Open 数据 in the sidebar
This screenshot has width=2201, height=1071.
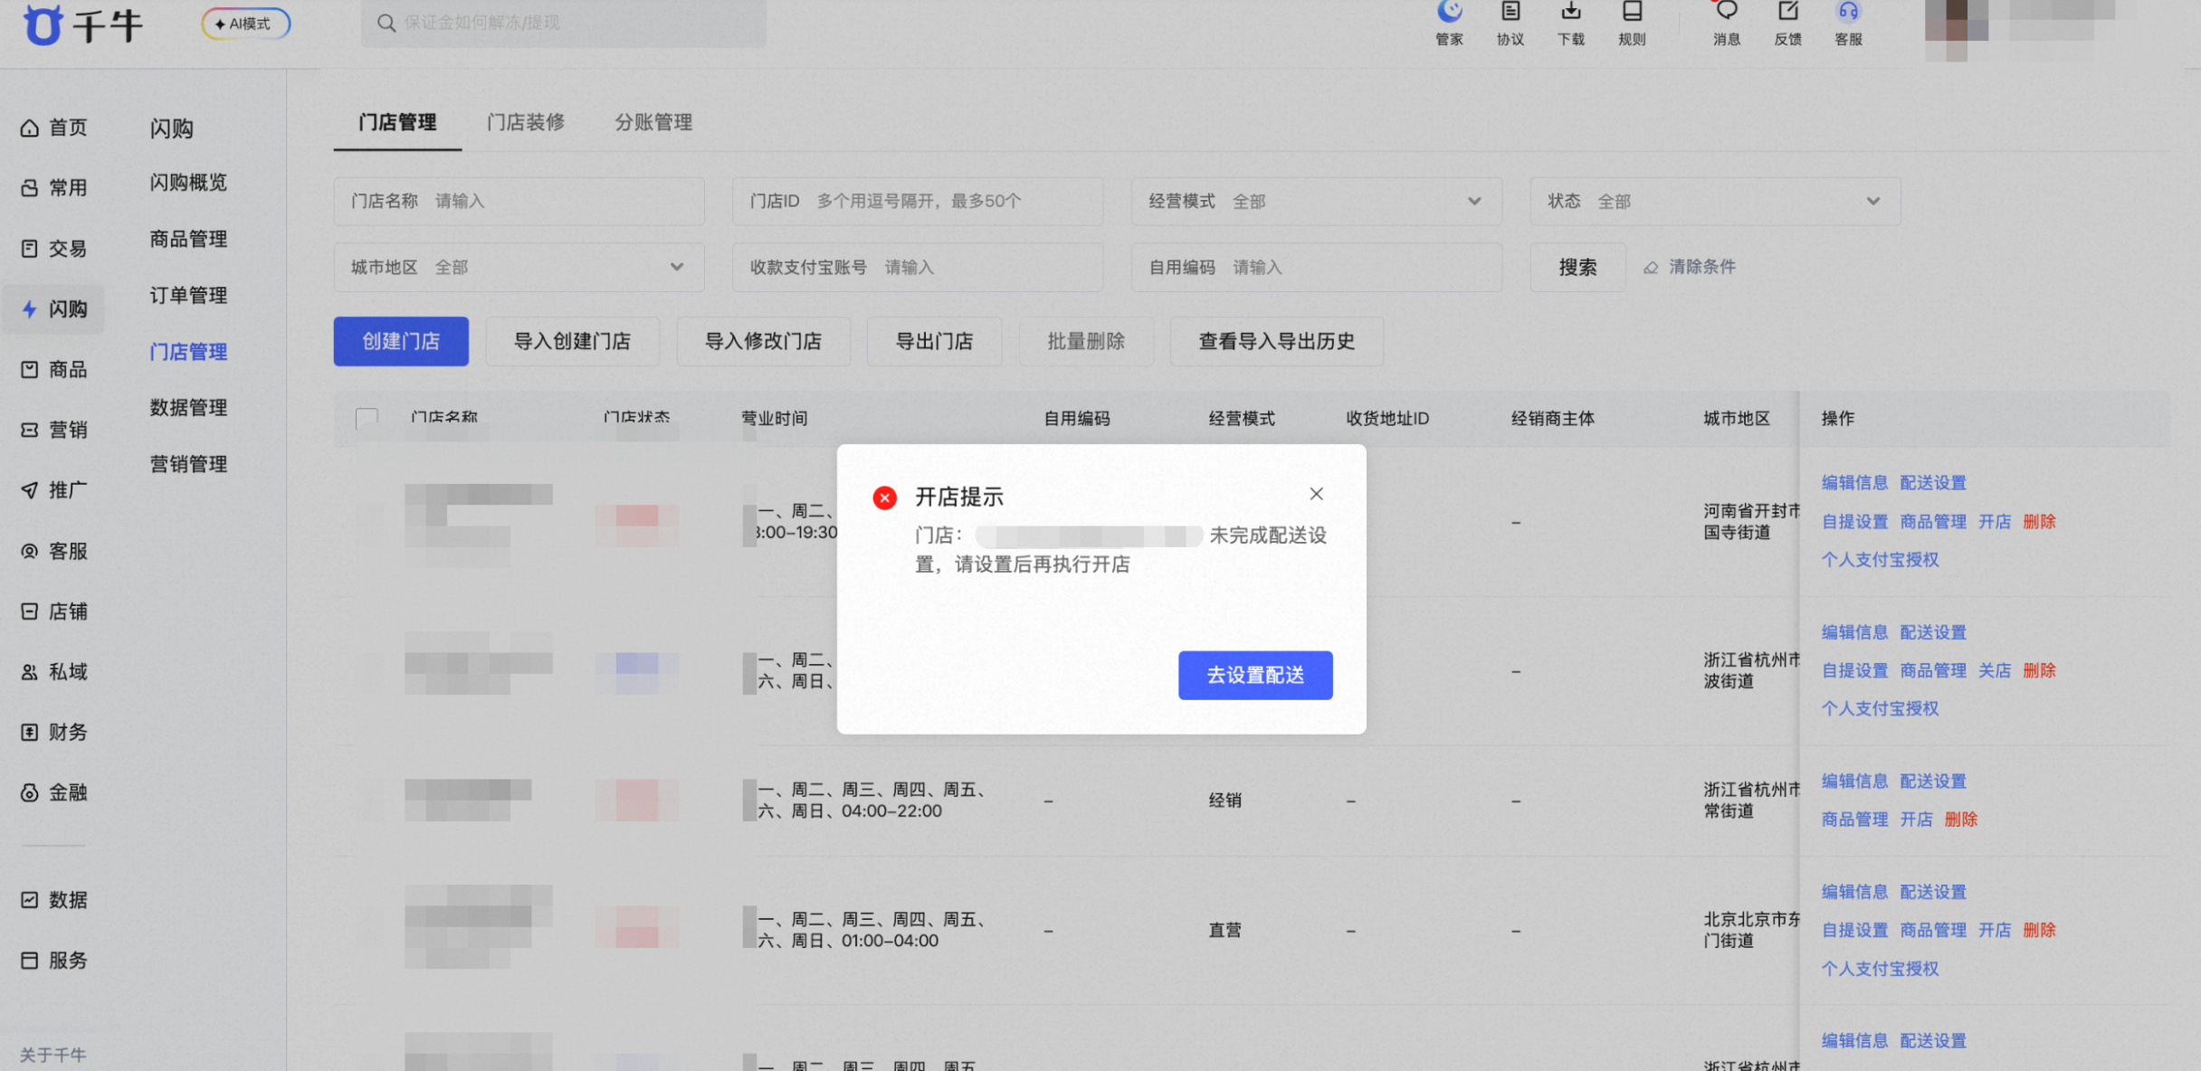[x=53, y=900]
